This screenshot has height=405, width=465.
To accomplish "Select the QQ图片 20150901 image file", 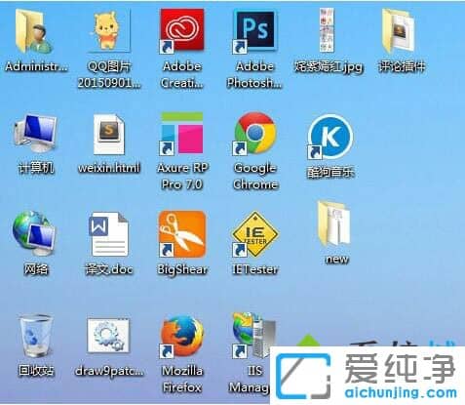I will tap(109, 30).
